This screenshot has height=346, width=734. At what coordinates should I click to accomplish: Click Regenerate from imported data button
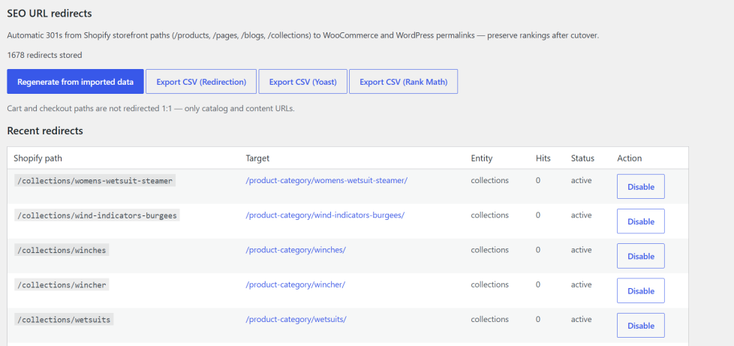[75, 82]
